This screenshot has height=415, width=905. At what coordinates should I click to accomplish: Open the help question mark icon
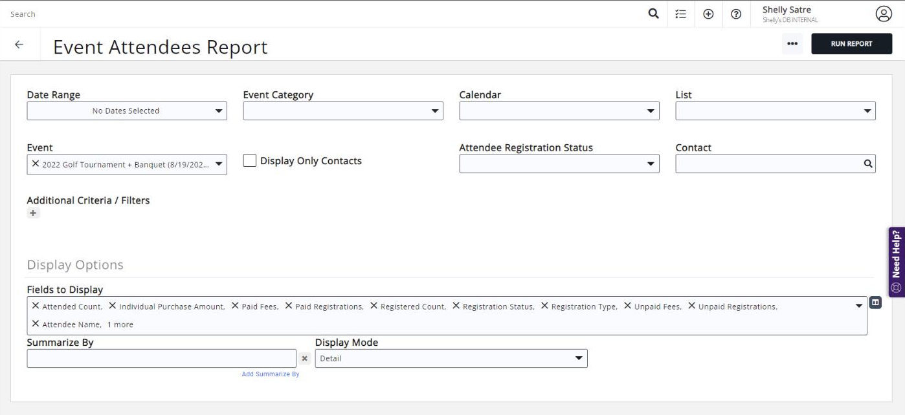coord(736,14)
